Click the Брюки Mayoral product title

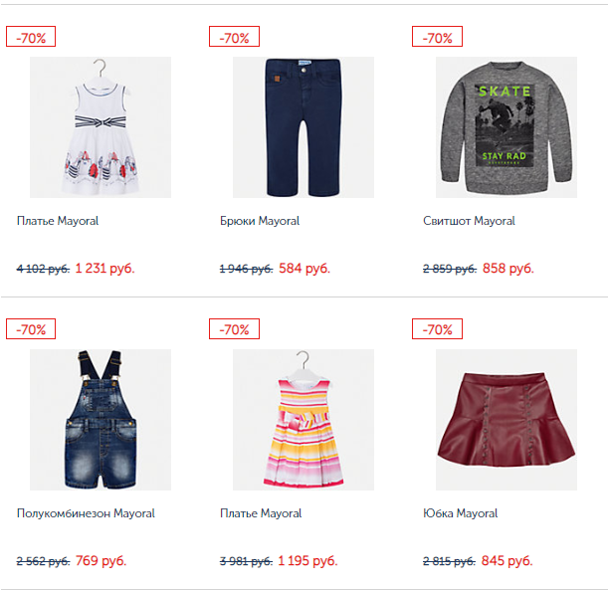(260, 221)
